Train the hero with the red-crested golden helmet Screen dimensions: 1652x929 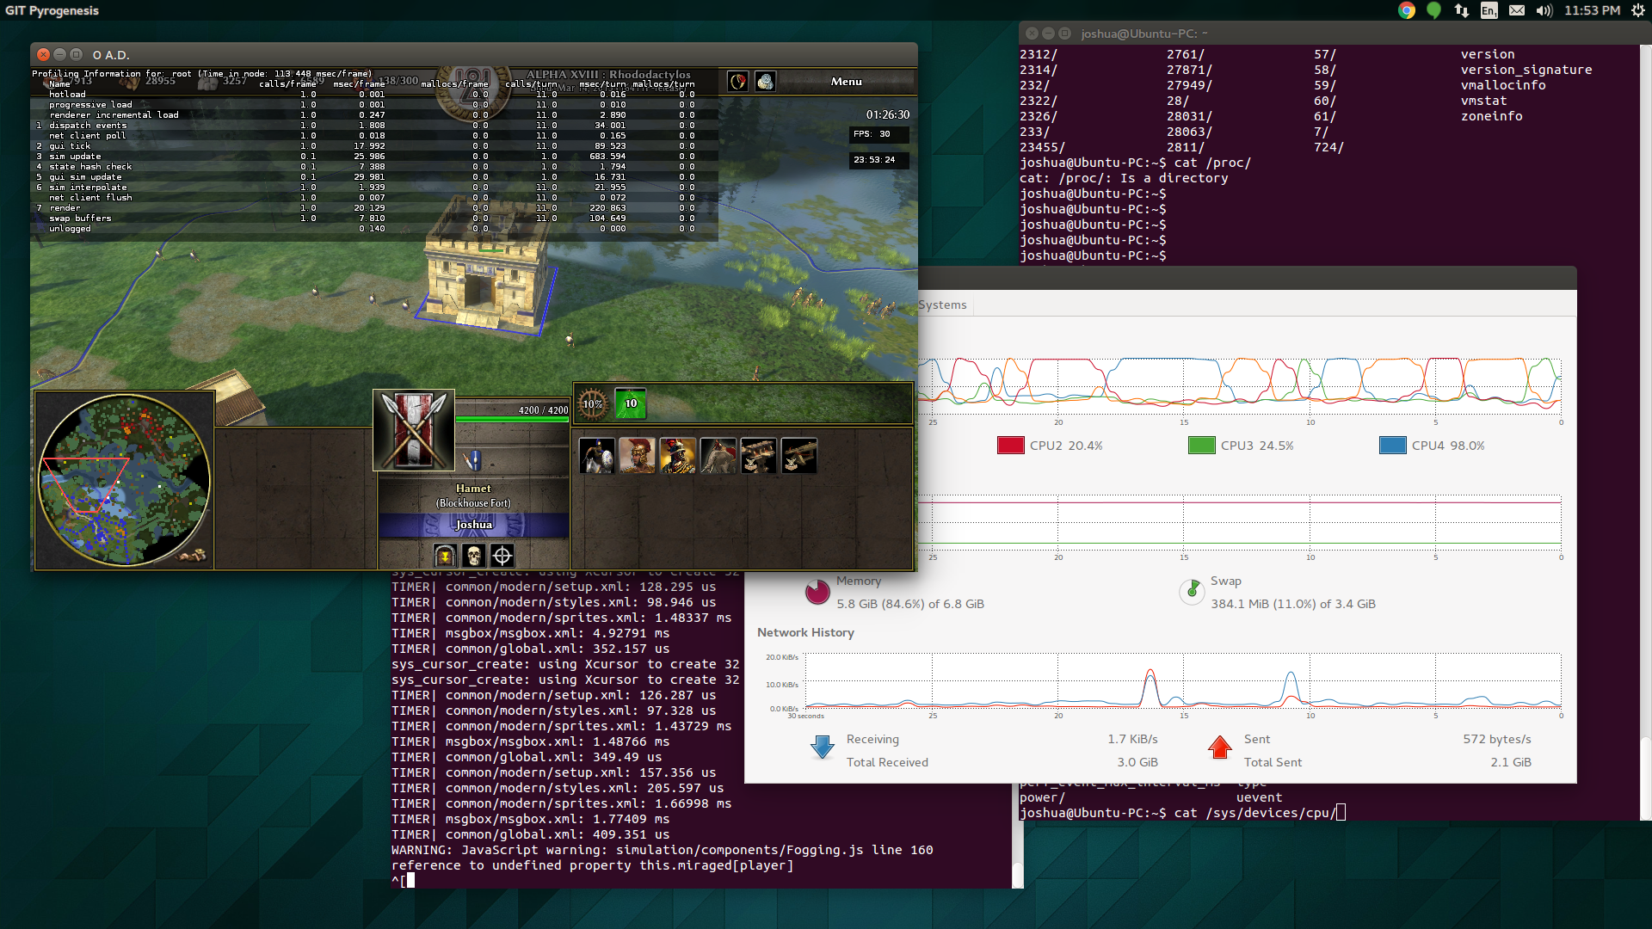(x=638, y=456)
